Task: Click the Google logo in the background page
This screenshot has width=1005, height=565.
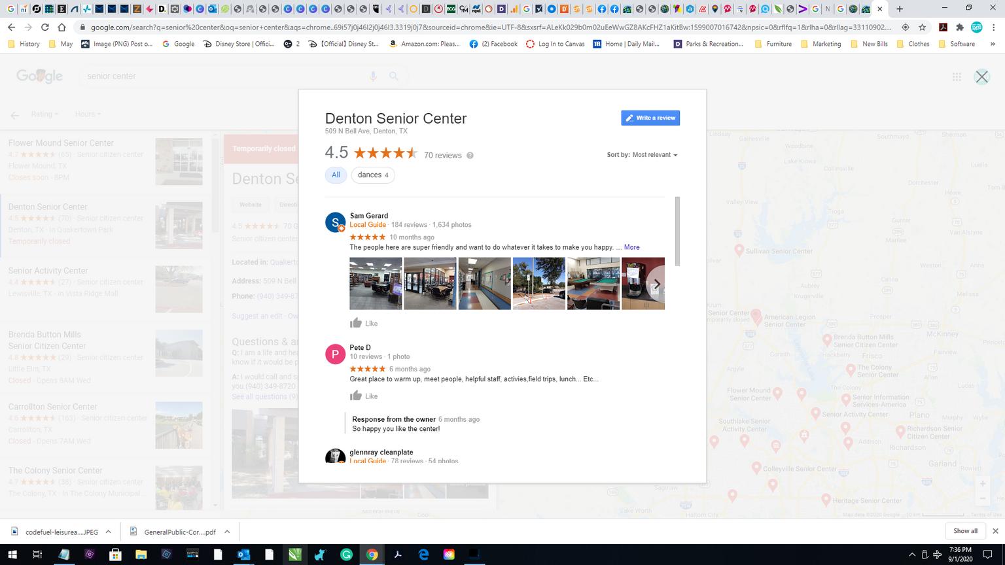Action: click(39, 76)
